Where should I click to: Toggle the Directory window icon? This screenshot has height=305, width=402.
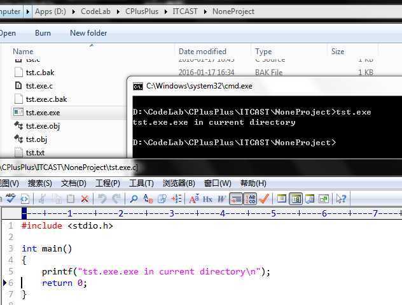pos(296,199)
